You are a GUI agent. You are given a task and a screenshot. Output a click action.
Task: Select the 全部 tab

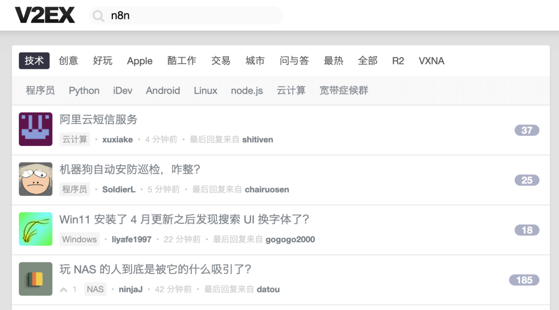point(368,61)
